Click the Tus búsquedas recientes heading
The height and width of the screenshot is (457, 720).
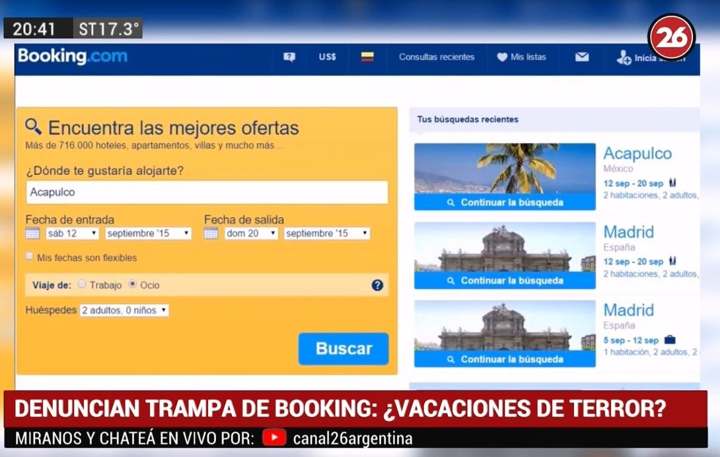(x=468, y=120)
